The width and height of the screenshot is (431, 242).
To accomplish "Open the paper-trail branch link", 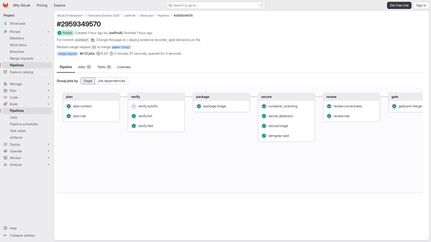I will [x=121, y=47].
